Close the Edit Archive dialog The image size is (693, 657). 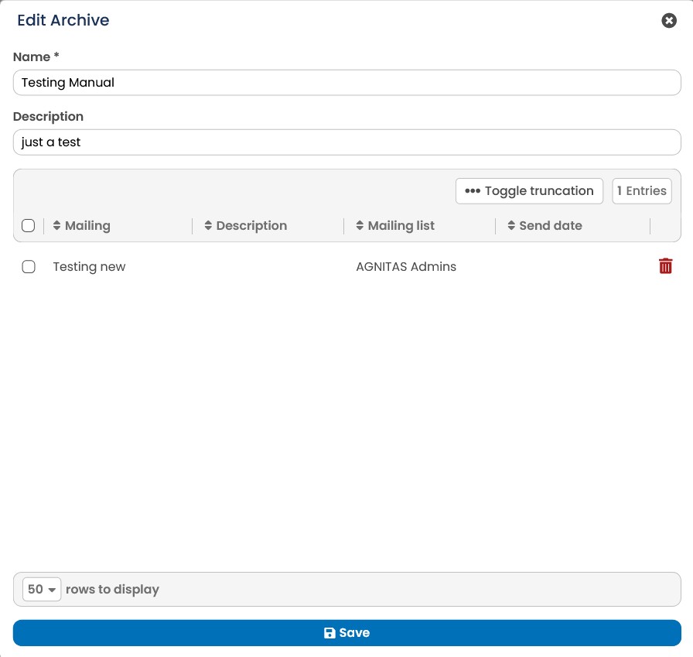(x=669, y=20)
